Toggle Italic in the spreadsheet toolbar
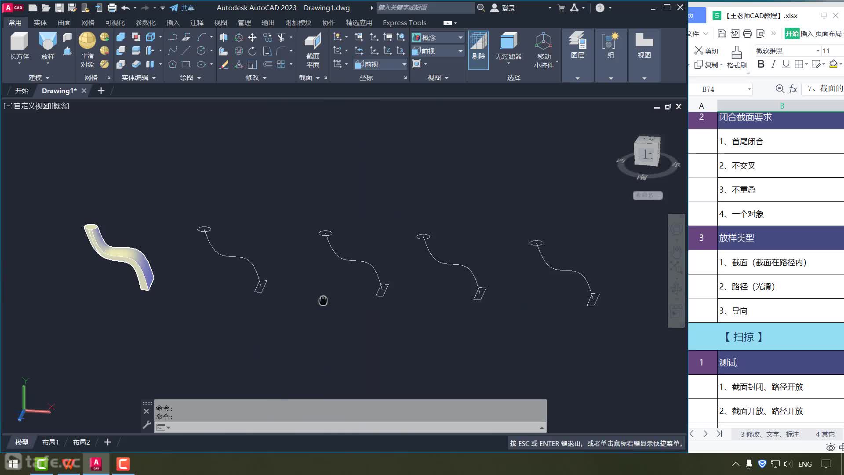The height and width of the screenshot is (475, 844). pyautogui.click(x=774, y=64)
